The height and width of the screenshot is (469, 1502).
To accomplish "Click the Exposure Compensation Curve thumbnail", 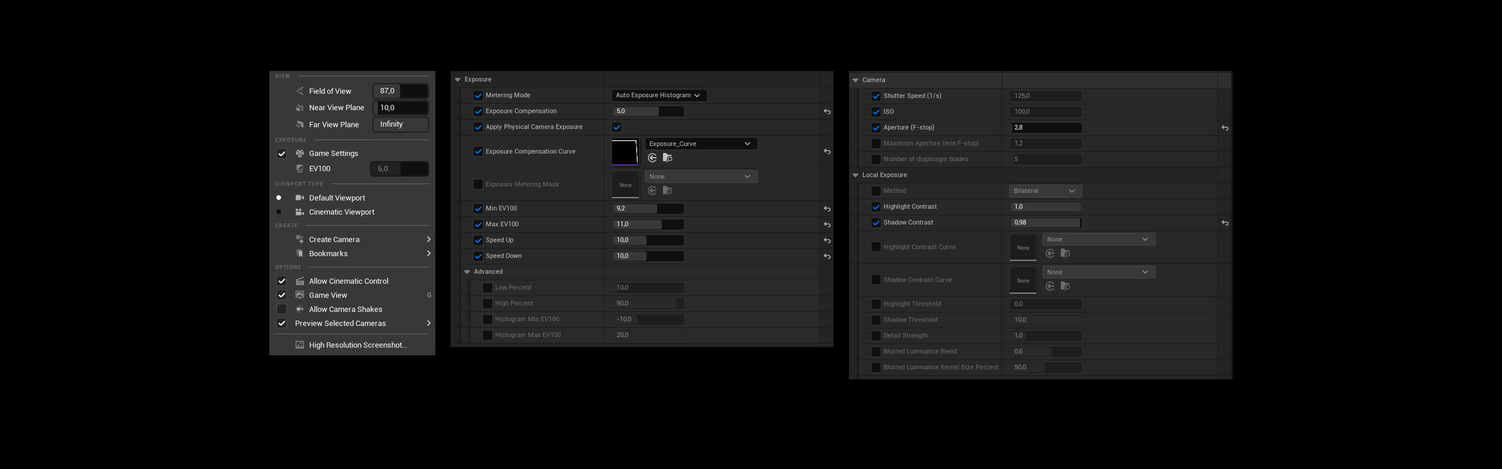I will point(625,152).
